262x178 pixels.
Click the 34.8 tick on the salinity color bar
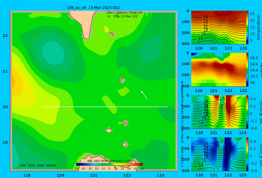[x=254, y=58]
